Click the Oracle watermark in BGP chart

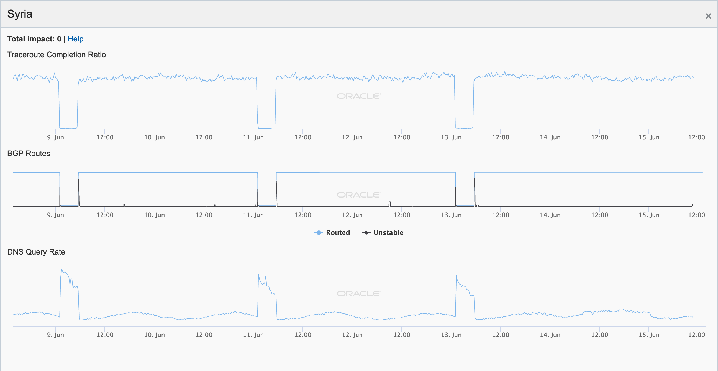pyautogui.click(x=358, y=195)
